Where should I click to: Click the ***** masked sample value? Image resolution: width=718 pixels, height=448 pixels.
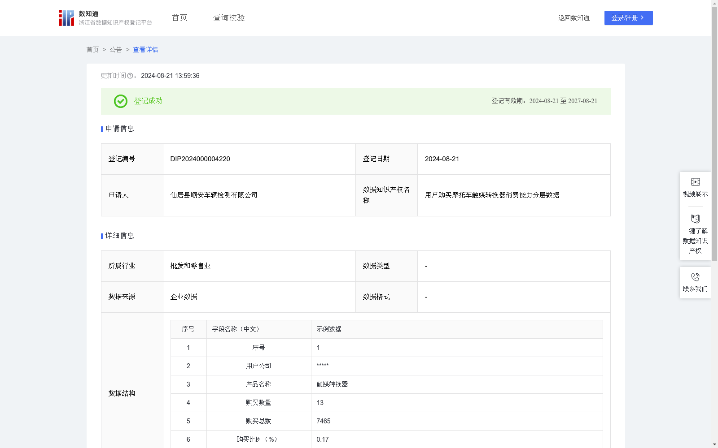323,366
